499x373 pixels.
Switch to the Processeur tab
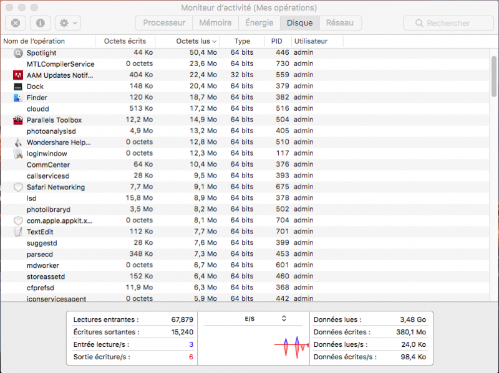coord(164,23)
